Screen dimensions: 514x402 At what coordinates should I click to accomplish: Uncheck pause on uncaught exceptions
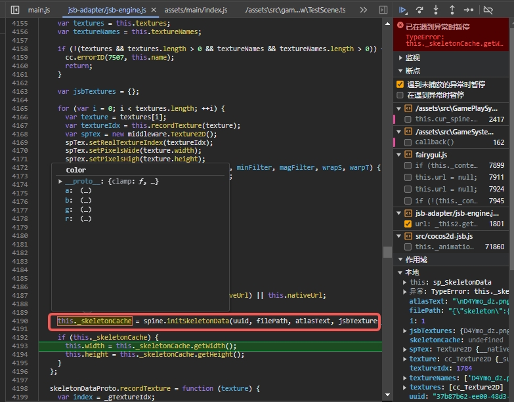(x=400, y=85)
